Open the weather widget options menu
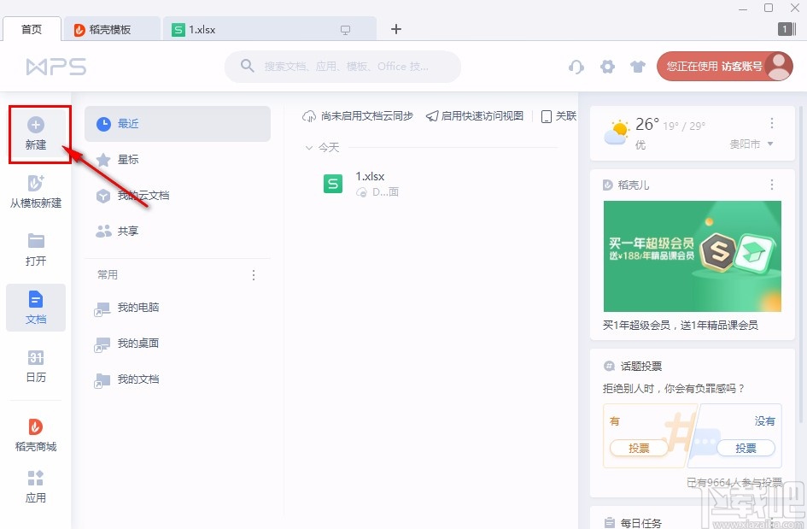Image resolution: width=807 pixels, height=529 pixels. (771, 125)
